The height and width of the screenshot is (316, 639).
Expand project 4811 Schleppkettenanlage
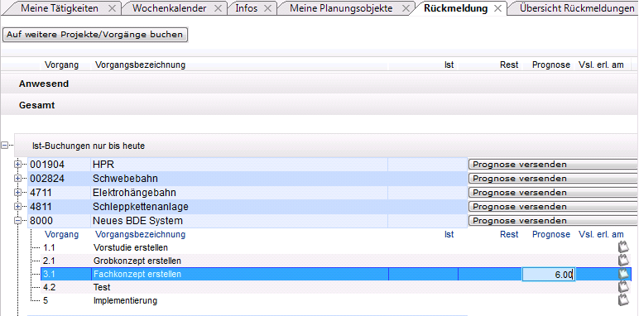point(17,207)
